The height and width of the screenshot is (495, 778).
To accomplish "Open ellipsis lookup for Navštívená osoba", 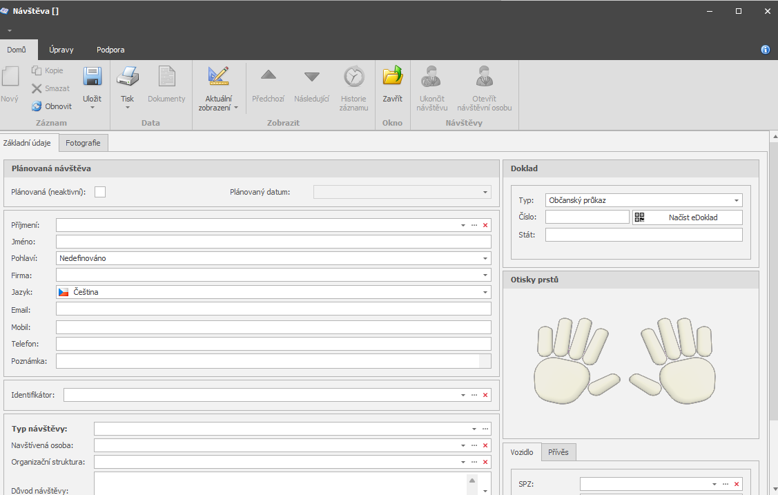I will pos(474,445).
